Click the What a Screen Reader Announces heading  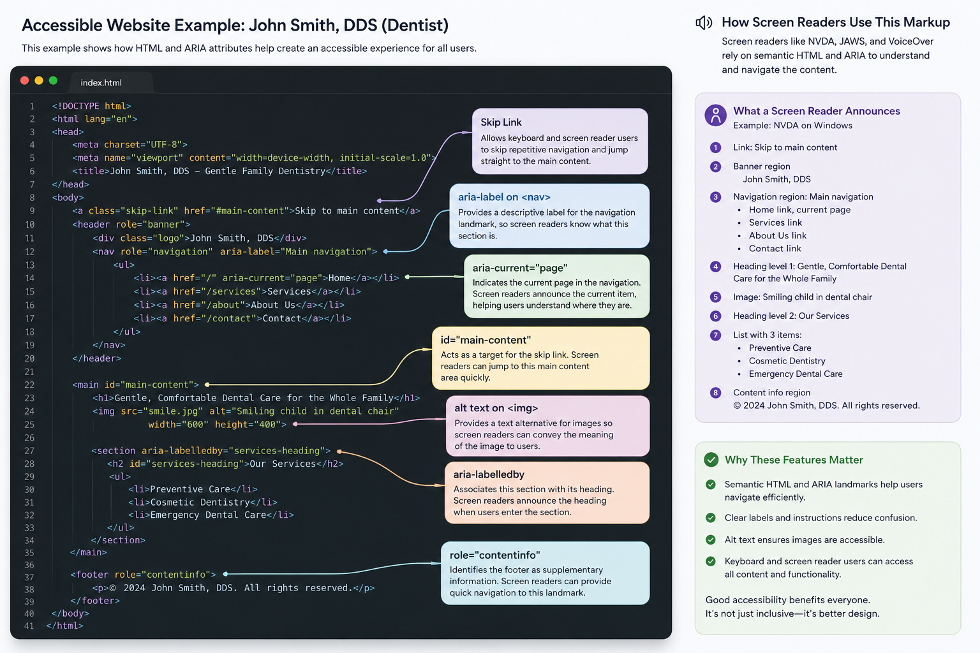coord(817,111)
